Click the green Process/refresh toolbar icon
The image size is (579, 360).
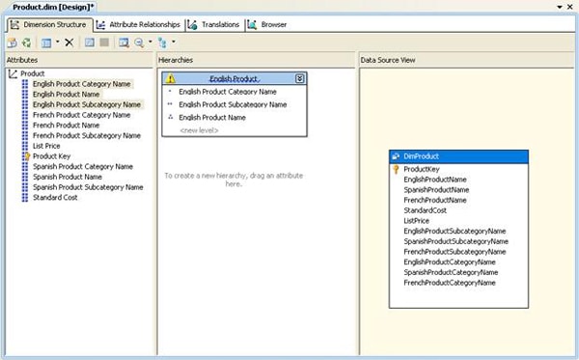tap(27, 42)
